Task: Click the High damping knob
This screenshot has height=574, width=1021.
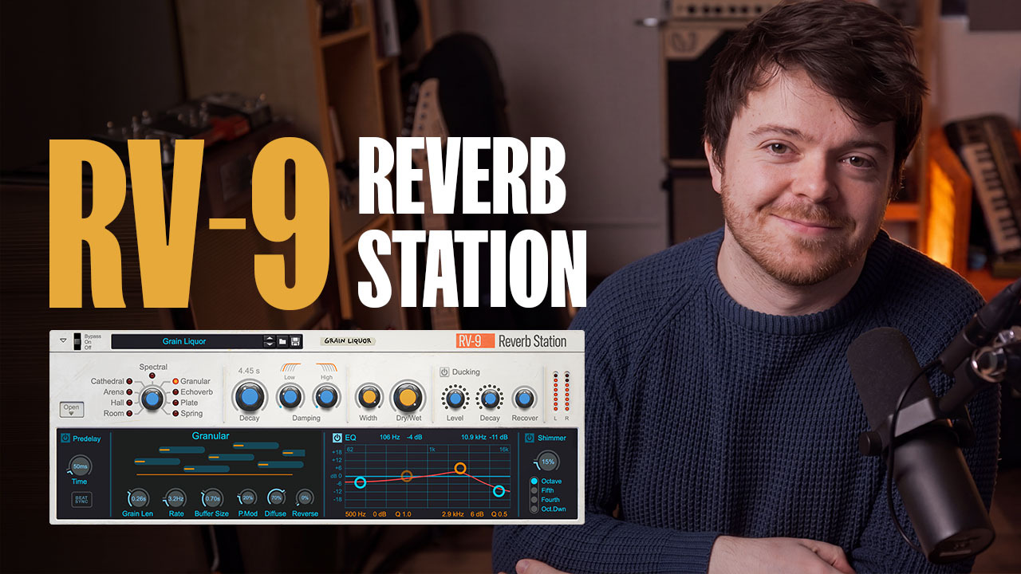Action: 325,396
